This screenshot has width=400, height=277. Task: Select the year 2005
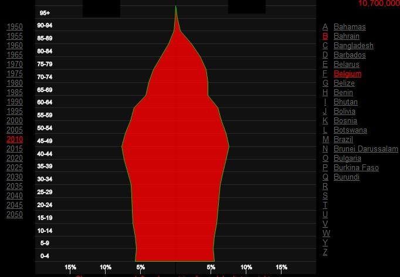click(15, 130)
